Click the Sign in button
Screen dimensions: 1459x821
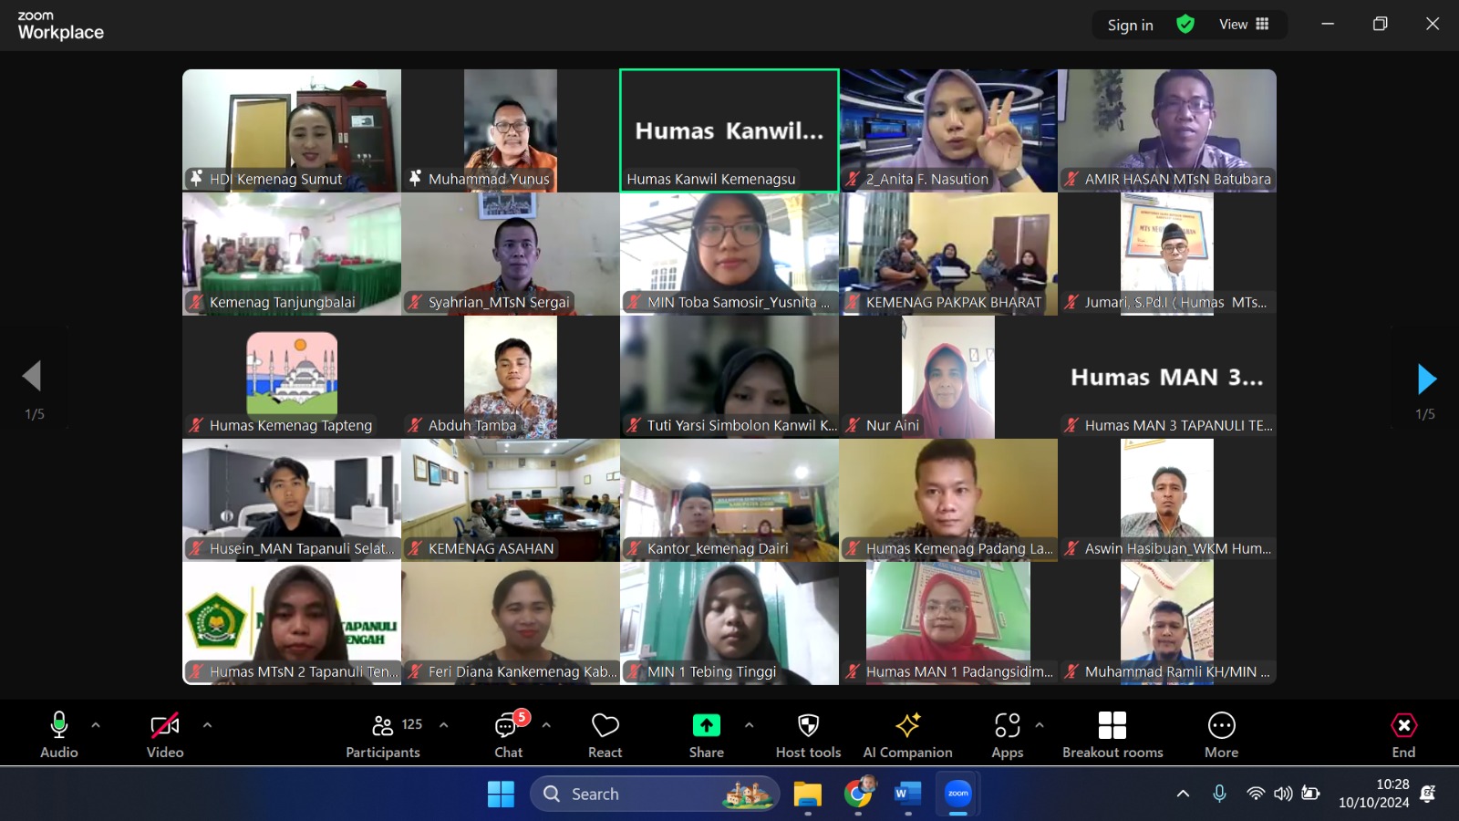tap(1130, 26)
